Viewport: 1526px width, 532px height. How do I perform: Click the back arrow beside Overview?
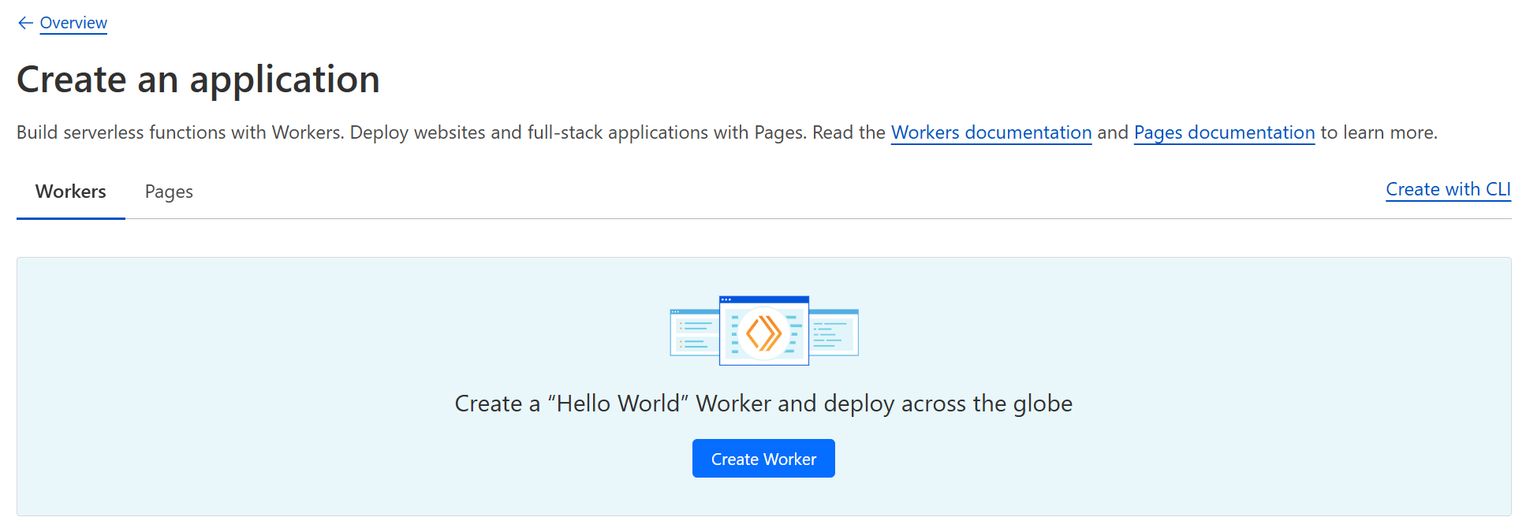click(25, 23)
